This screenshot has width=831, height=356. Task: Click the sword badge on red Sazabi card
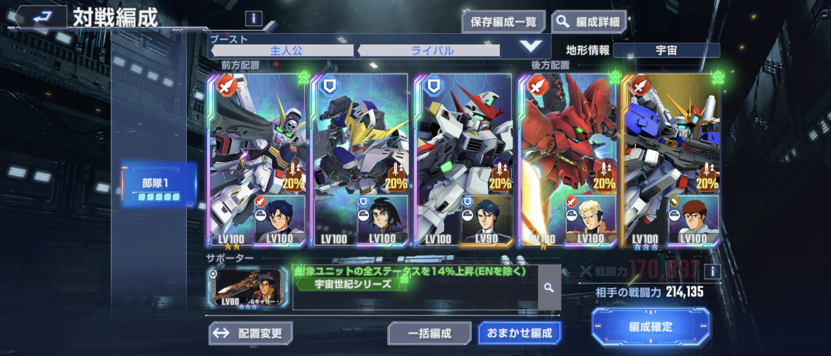(538, 86)
